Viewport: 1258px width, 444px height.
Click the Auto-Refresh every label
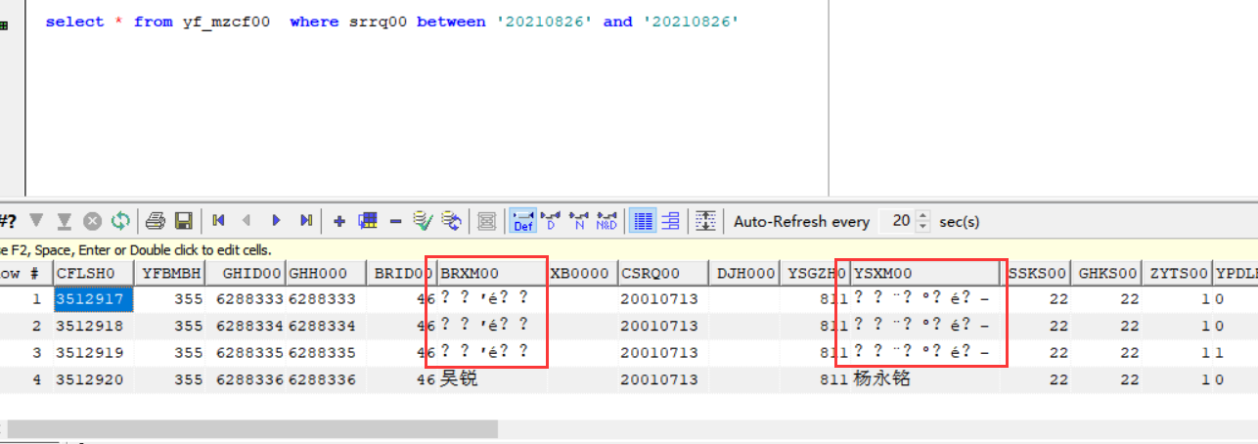[801, 222]
